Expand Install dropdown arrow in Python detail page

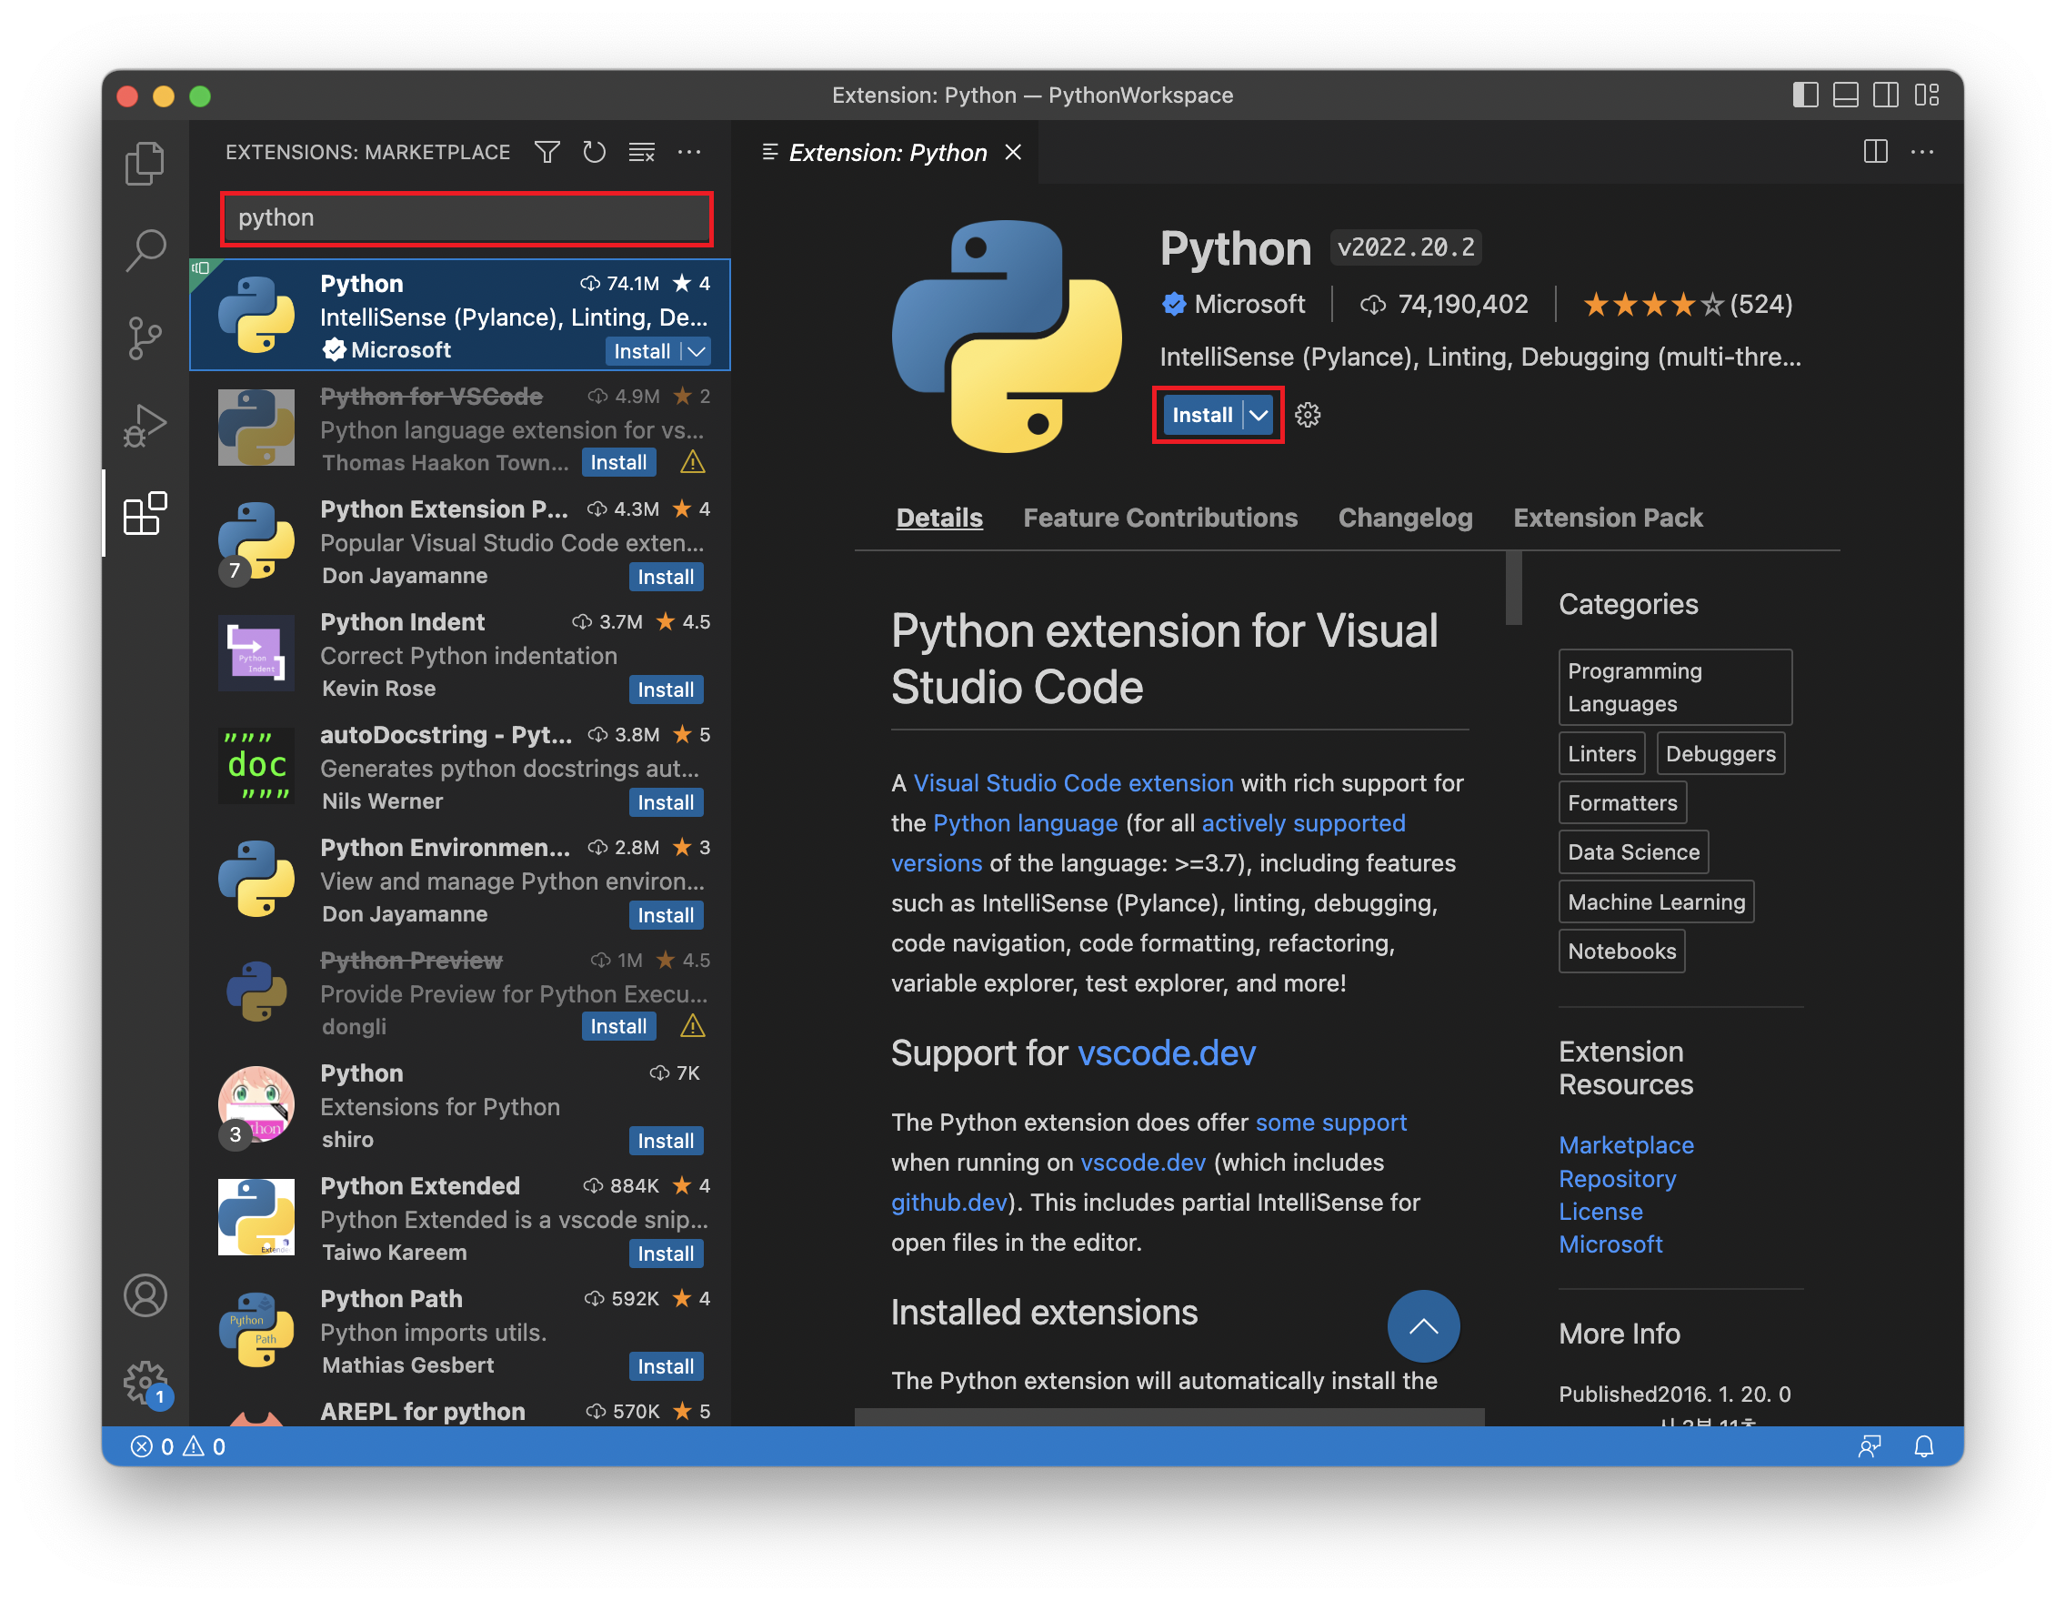[x=1259, y=415]
